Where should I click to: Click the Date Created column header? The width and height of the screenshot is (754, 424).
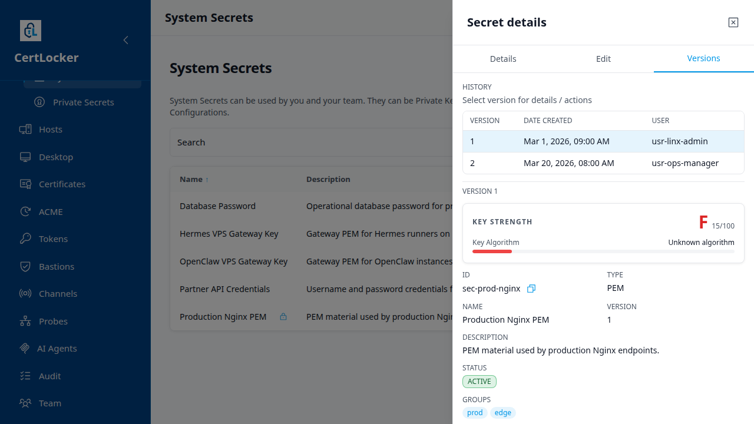[x=548, y=121]
